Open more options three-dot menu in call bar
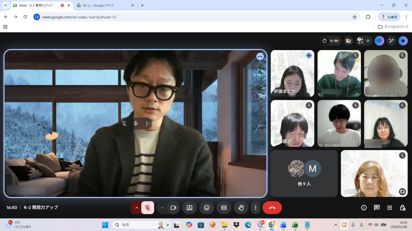Viewport: 412px width, 231px height. [x=255, y=208]
